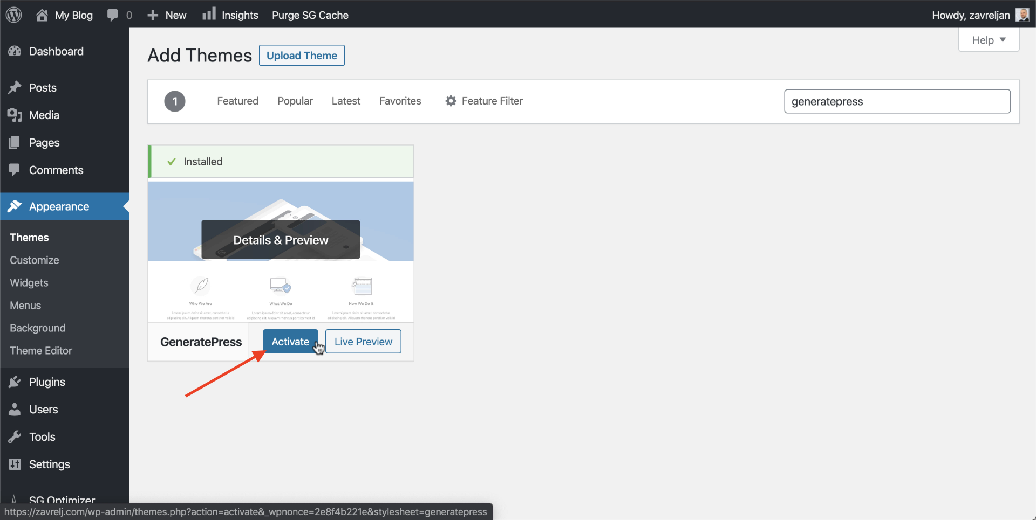Click the My Blog site name
Image resolution: width=1036 pixels, height=520 pixels.
(74, 15)
